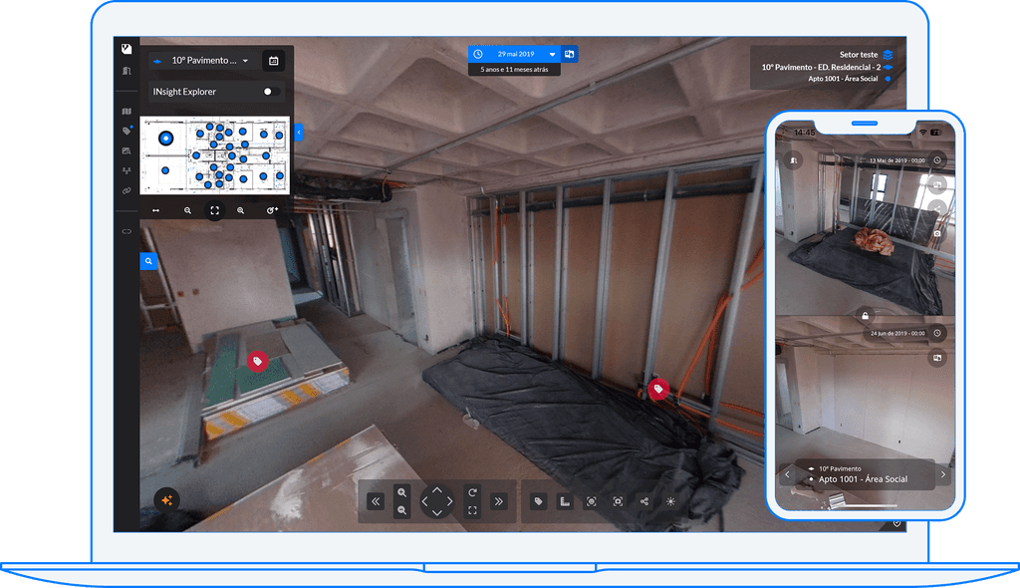Click the share icon in the bottom toolbar
1020x588 pixels.
coord(644,501)
